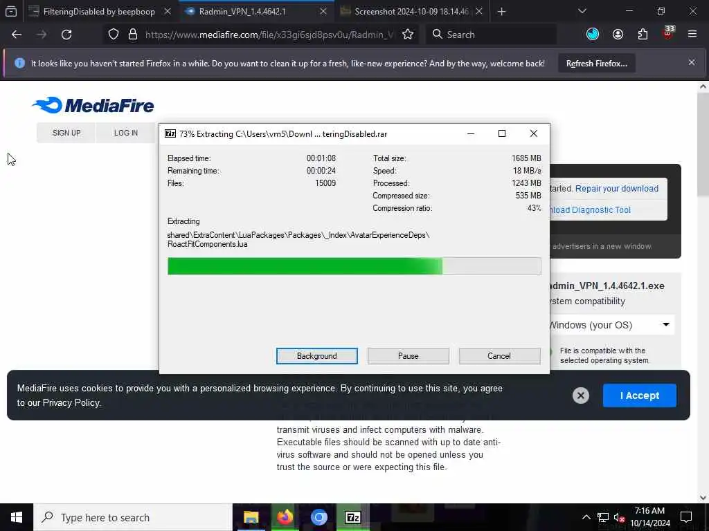Open the extensions puzzle icon
The height and width of the screenshot is (531, 709).
point(643,35)
